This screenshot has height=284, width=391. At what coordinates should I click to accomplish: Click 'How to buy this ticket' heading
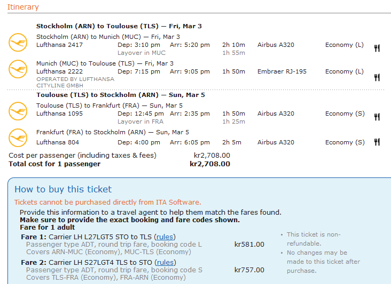[x=63, y=189]
